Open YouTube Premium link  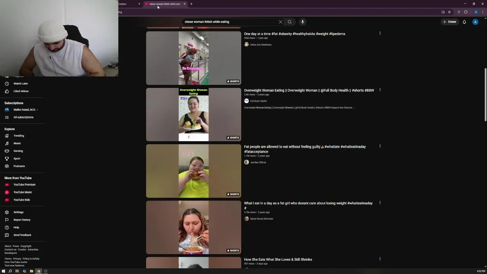click(24, 185)
